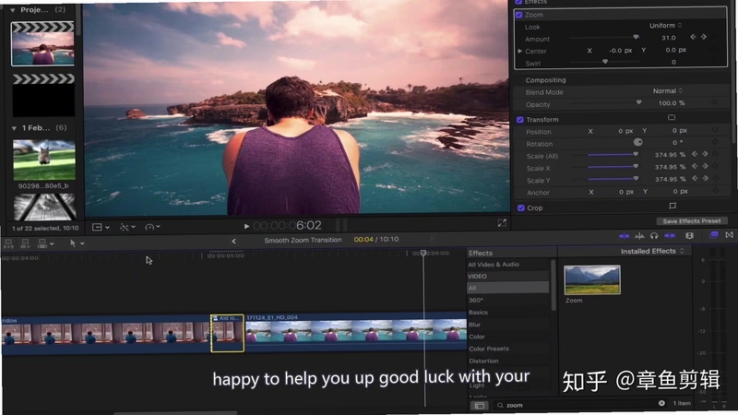Click the Crop on-screen controls icon
The image size is (738, 415).
(x=673, y=206)
